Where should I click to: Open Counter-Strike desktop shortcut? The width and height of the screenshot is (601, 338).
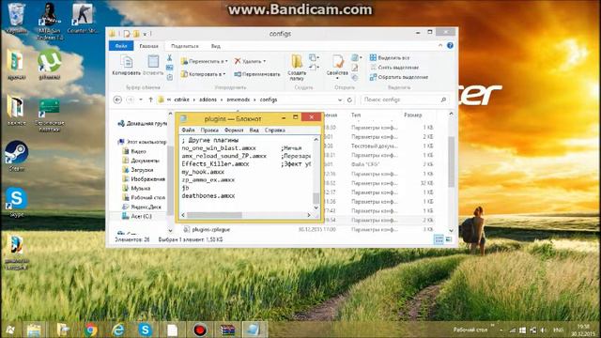(82, 18)
